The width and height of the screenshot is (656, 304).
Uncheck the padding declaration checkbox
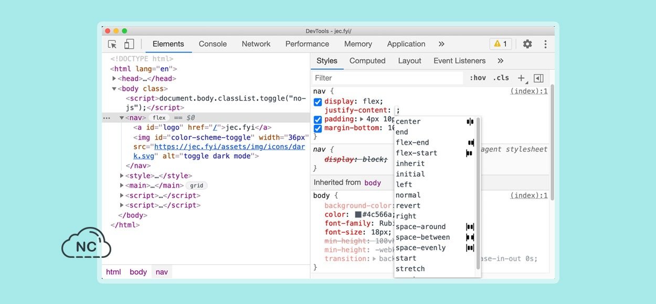tap(318, 120)
